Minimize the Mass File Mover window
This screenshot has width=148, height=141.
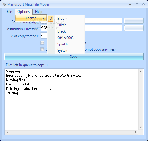coord(130,4)
